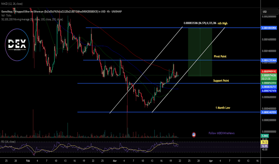Select the RSI (14, close) indicator legend
The height and width of the screenshot is (164, 279).
pos(8,142)
